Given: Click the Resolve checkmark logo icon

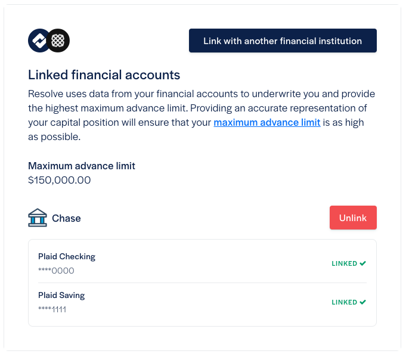Looking at the screenshot, I should (38, 41).
